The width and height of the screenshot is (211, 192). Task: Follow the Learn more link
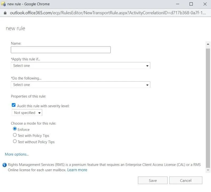pos(77,170)
